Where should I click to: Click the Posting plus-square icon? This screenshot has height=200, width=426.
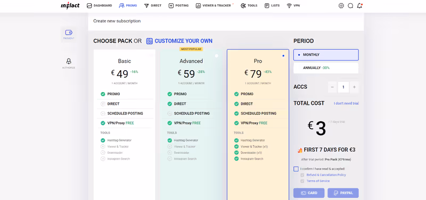pyautogui.click(x=171, y=5)
